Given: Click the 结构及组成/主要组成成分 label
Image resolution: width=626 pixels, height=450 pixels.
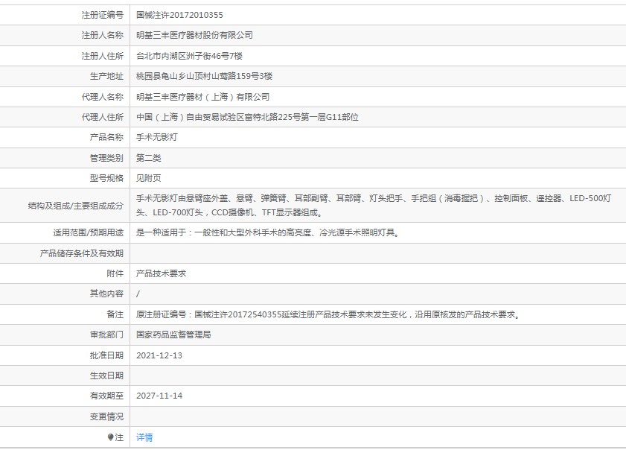Looking at the screenshot, I should pyautogui.click(x=75, y=206).
